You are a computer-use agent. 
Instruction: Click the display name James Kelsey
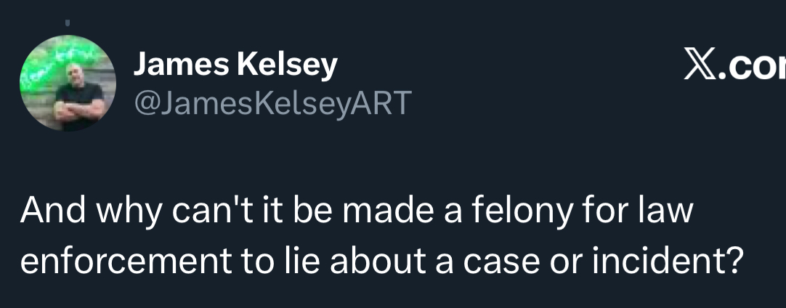(235, 66)
